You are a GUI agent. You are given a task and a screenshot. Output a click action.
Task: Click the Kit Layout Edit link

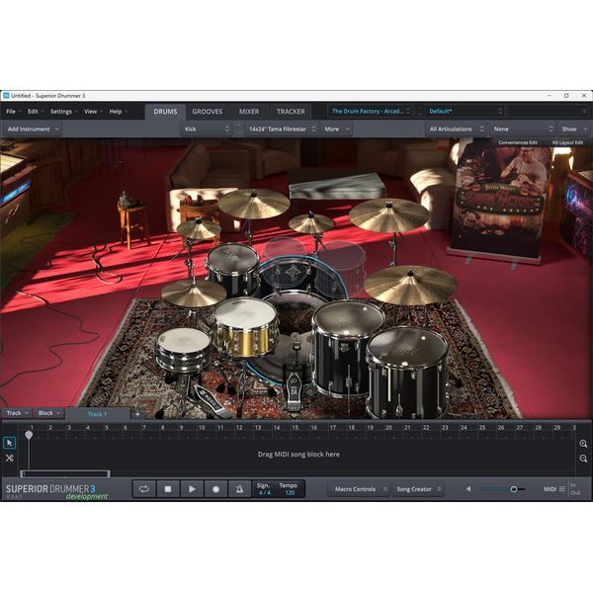pos(567,142)
